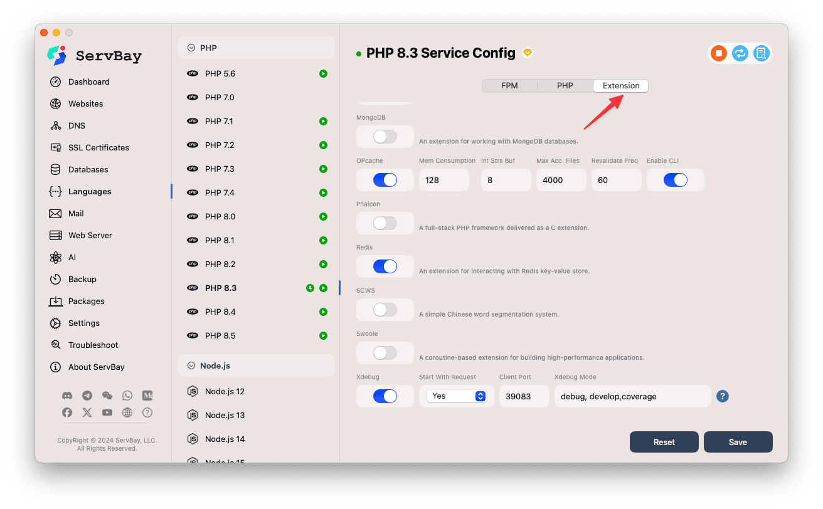Click the ServBay Discord icon
This screenshot has height=509, width=823.
click(66, 396)
